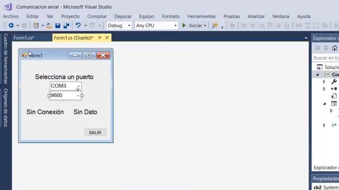
Task: Open the Archivo menu
Action: [11, 16]
